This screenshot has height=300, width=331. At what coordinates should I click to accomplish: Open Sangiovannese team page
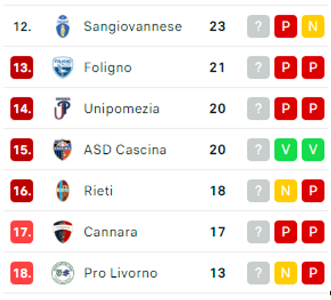click(133, 26)
